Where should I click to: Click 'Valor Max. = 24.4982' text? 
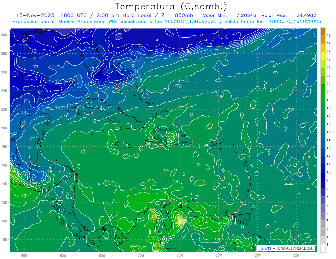(289, 15)
